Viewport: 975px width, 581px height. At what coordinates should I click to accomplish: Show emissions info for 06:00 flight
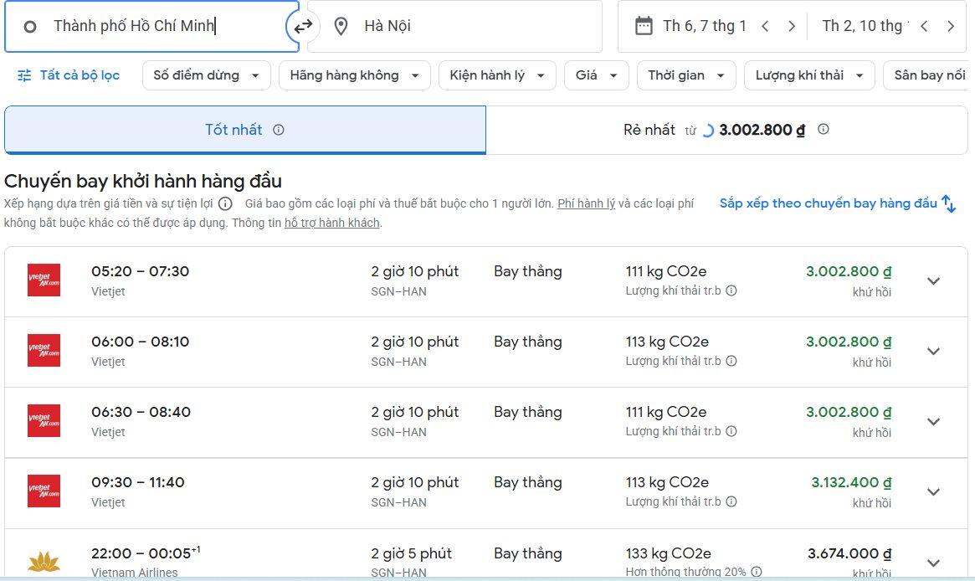(x=731, y=361)
